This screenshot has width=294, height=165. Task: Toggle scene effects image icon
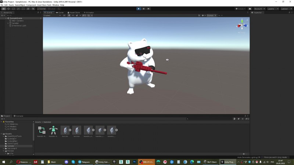click(77, 15)
